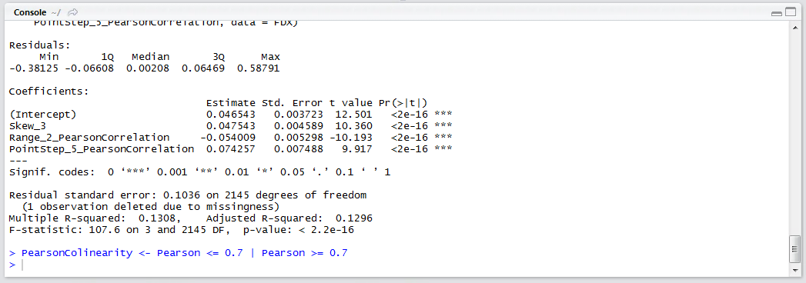Click the 'Pr(>|t|)' column header
The image size is (806, 283).
click(x=403, y=103)
